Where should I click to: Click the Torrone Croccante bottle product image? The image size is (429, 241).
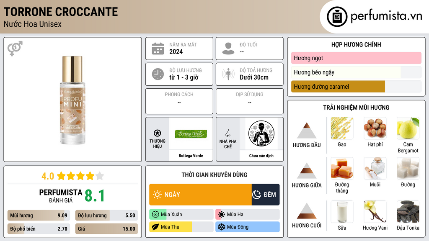[x=72, y=100]
